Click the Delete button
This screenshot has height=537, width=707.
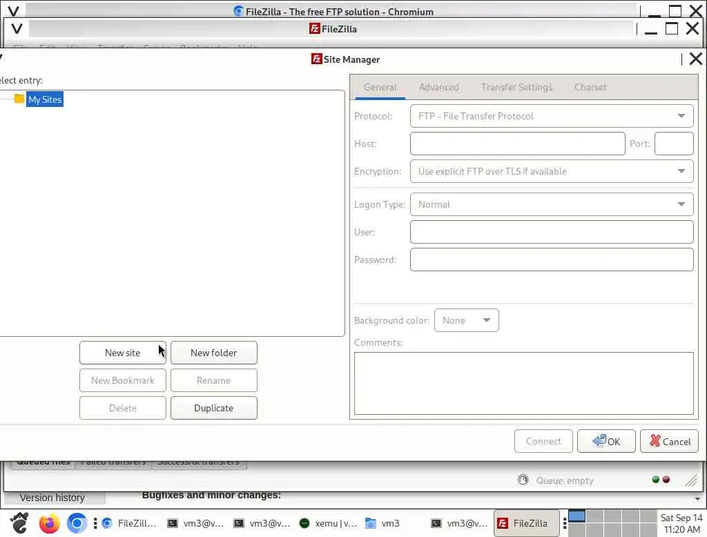(x=123, y=408)
